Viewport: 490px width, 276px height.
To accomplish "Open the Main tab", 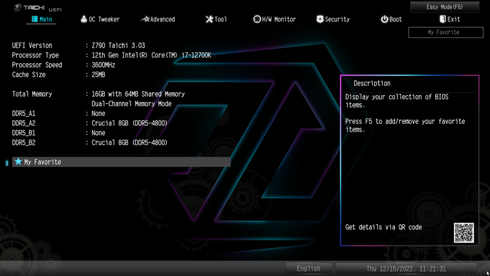I will tap(42, 19).
